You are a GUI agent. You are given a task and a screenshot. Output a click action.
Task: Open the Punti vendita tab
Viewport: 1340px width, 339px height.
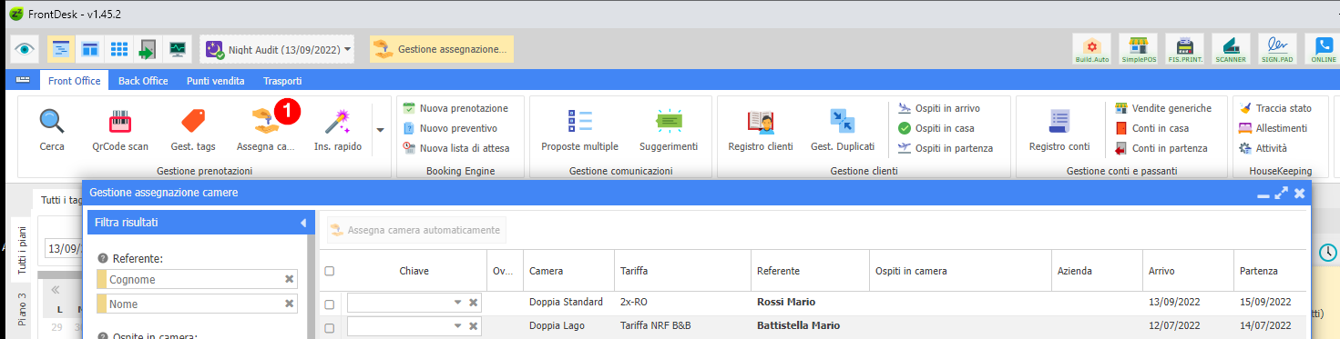(216, 81)
